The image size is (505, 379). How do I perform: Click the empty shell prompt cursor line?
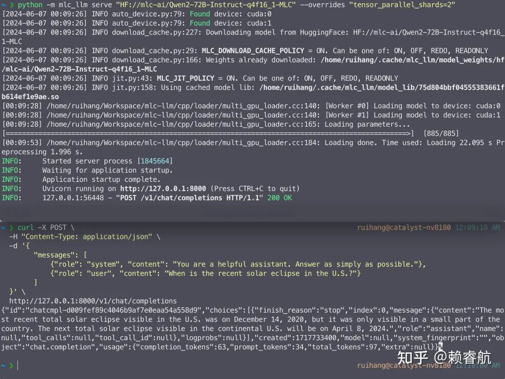tap(10, 365)
